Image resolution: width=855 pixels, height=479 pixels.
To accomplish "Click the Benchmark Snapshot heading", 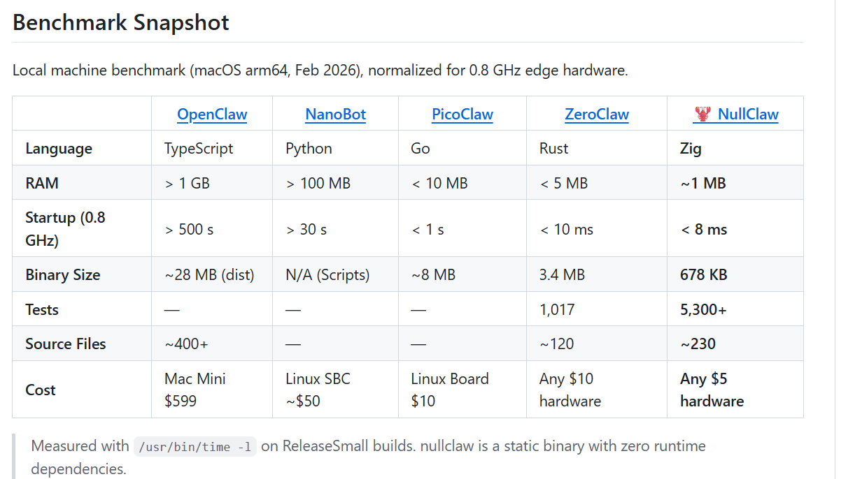I will point(121,22).
